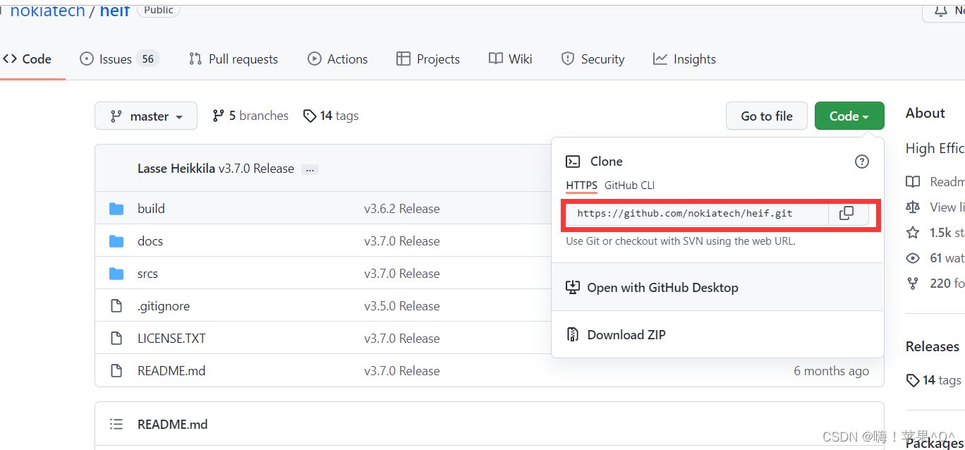Click the README.md preview heading
965x450 pixels.
click(x=173, y=425)
